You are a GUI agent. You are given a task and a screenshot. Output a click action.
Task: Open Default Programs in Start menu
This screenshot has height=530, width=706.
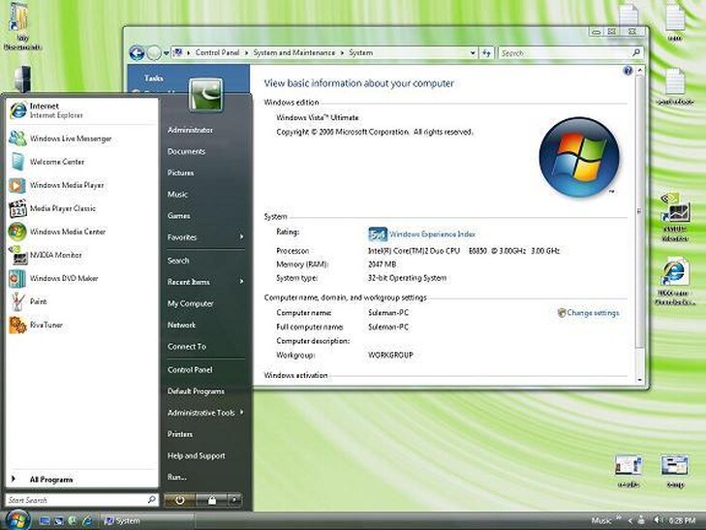[x=196, y=391]
